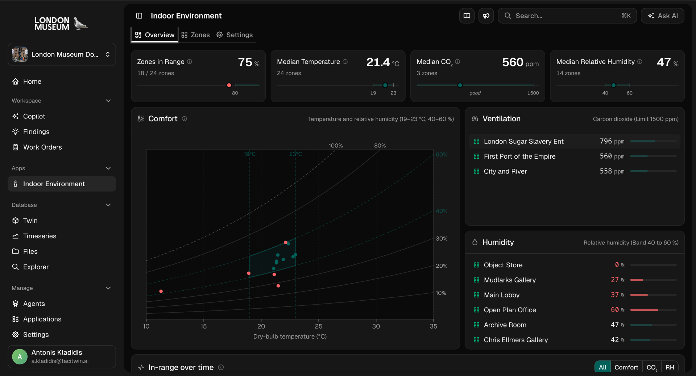696x376 pixels.
Task: Focus the Search input field
Action: 567,16
